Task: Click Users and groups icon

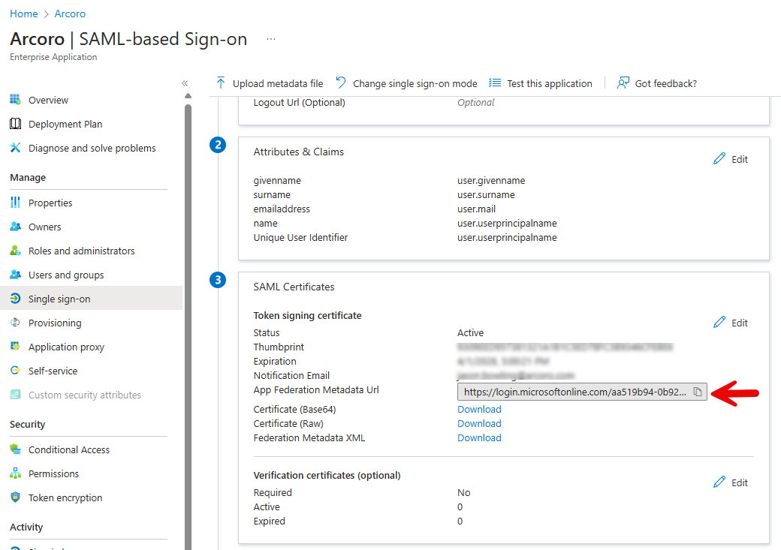Action: click(16, 275)
